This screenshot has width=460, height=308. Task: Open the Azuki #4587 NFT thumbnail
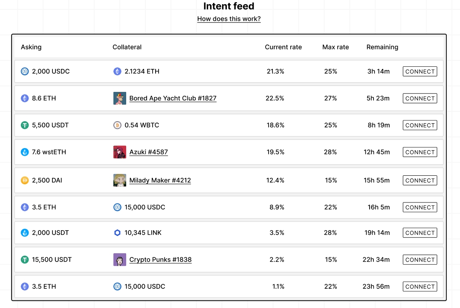click(x=120, y=152)
